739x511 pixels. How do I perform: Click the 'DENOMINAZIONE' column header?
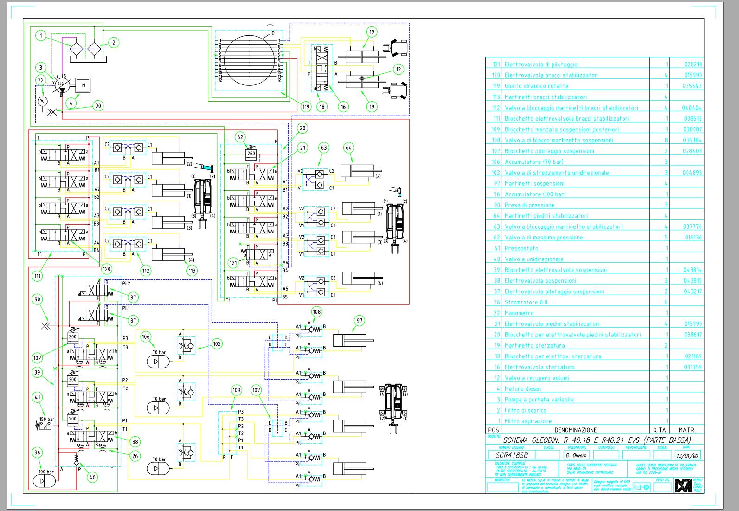pos(576,430)
